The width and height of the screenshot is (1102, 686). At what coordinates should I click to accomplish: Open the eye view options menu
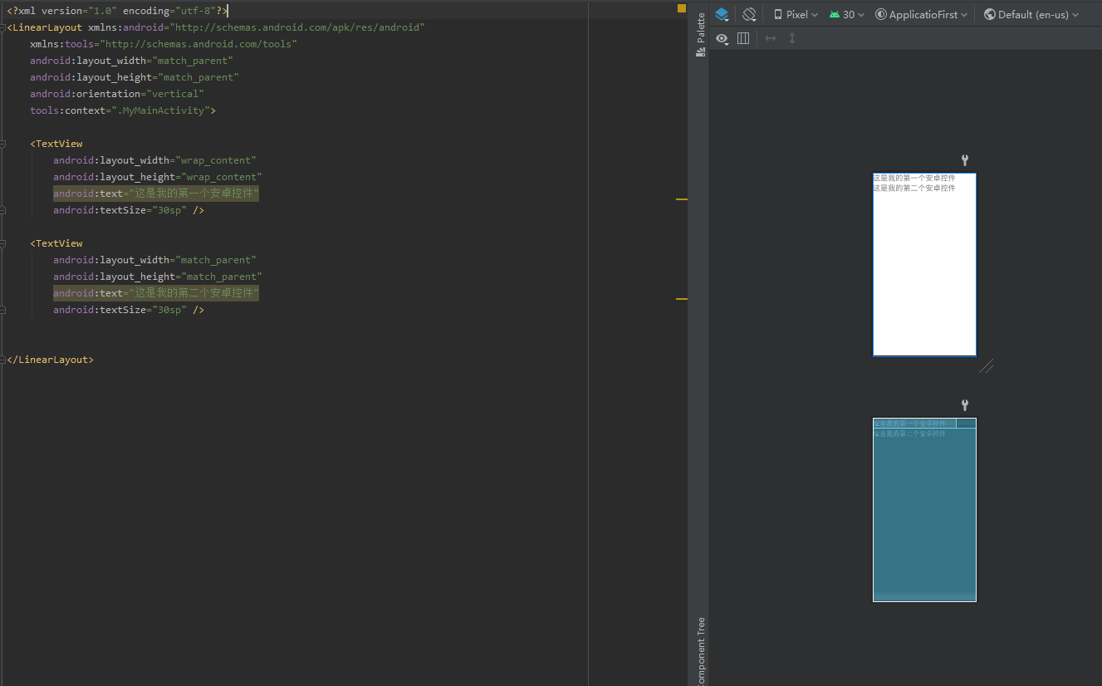tap(722, 38)
